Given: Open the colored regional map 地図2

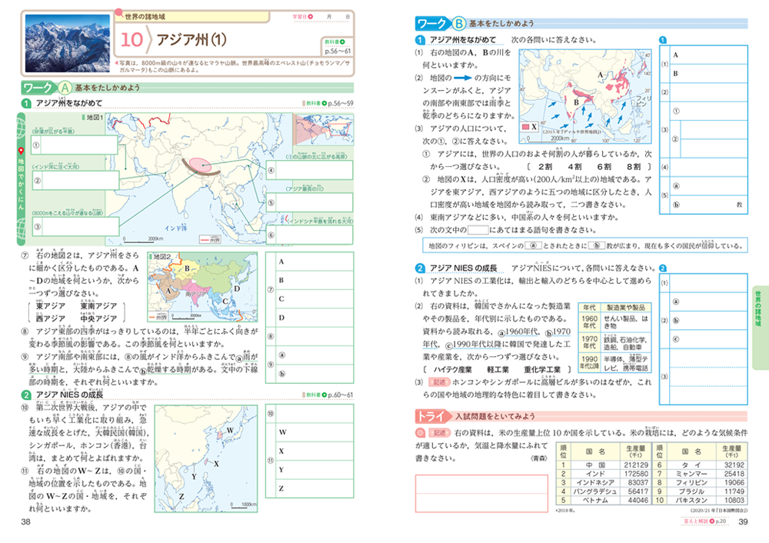Looking at the screenshot, I should [202, 287].
